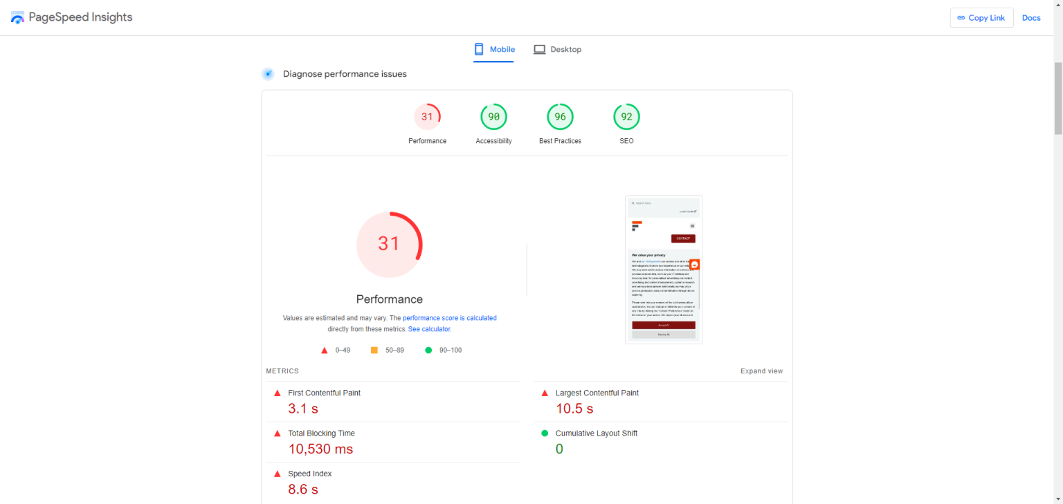Image resolution: width=1063 pixels, height=504 pixels.
Task: Click the SEO score circle showing 92
Action: pos(626,117)
